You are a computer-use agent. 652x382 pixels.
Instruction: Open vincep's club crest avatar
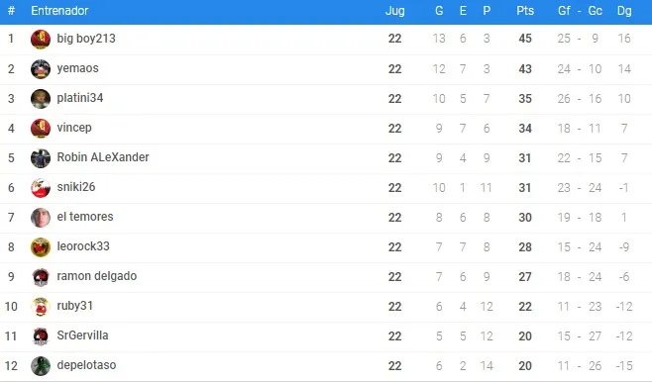click(x=41, y=129)
